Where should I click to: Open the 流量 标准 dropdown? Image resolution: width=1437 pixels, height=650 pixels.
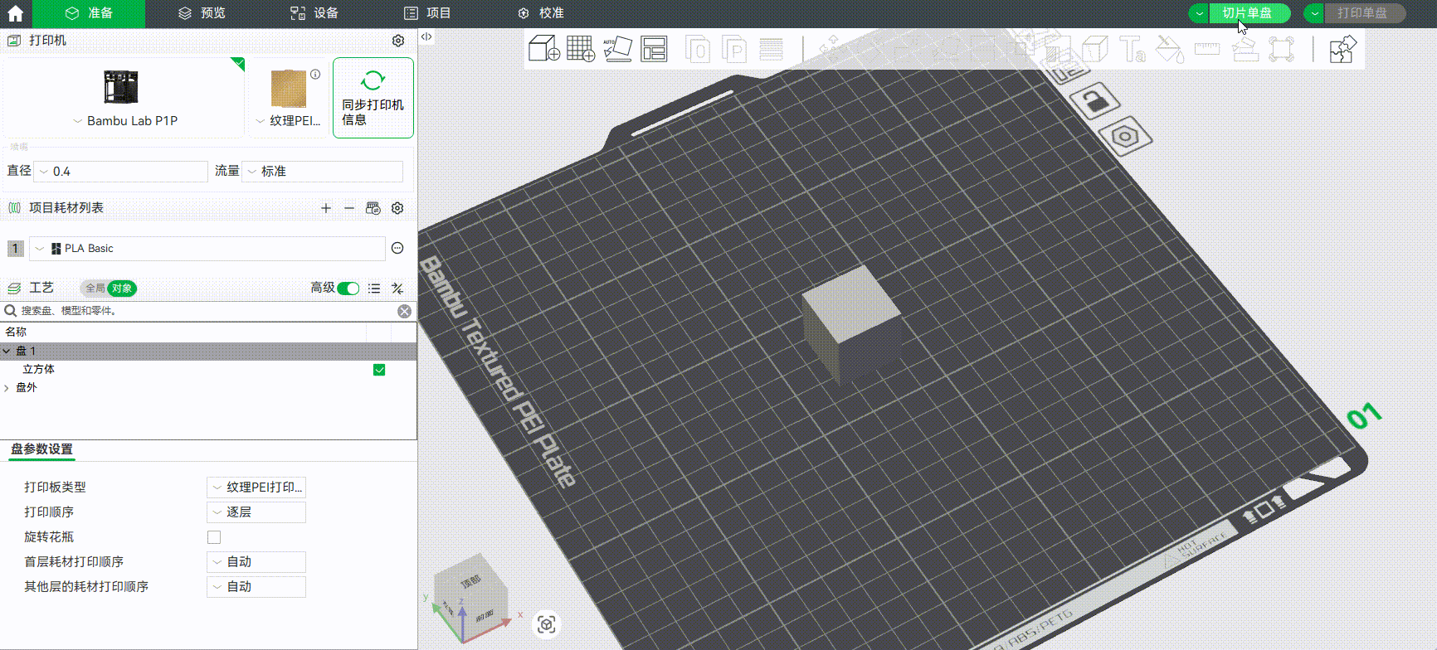pyautogui.click(x=323, y=172)
